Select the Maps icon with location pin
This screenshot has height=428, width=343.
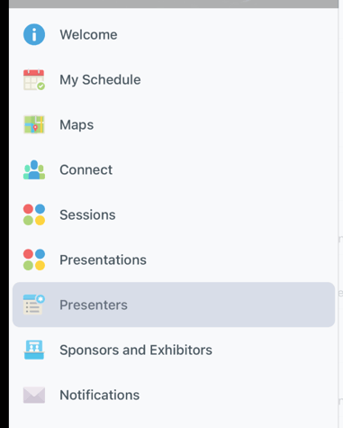34,124
